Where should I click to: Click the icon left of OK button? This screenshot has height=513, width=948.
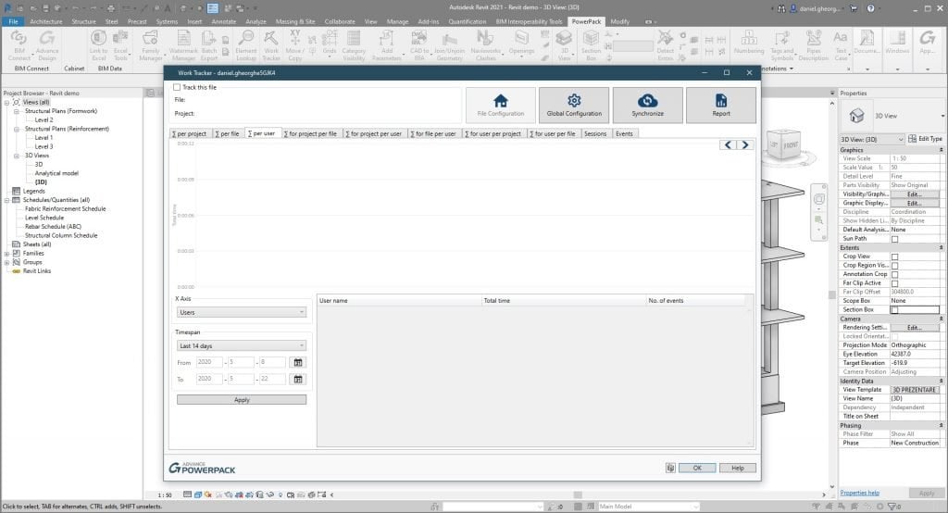click(x=670, y=468)
